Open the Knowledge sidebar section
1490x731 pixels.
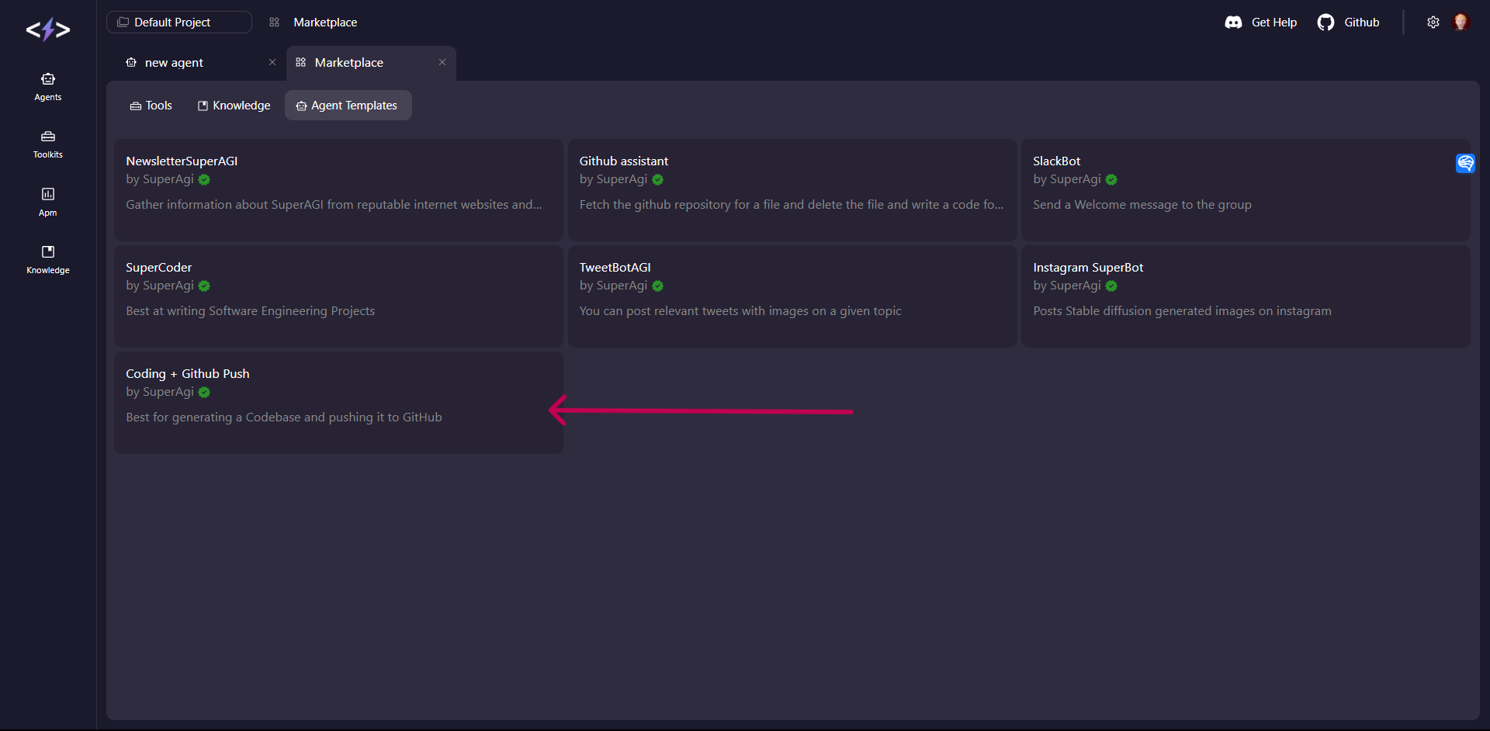[48, 259]
